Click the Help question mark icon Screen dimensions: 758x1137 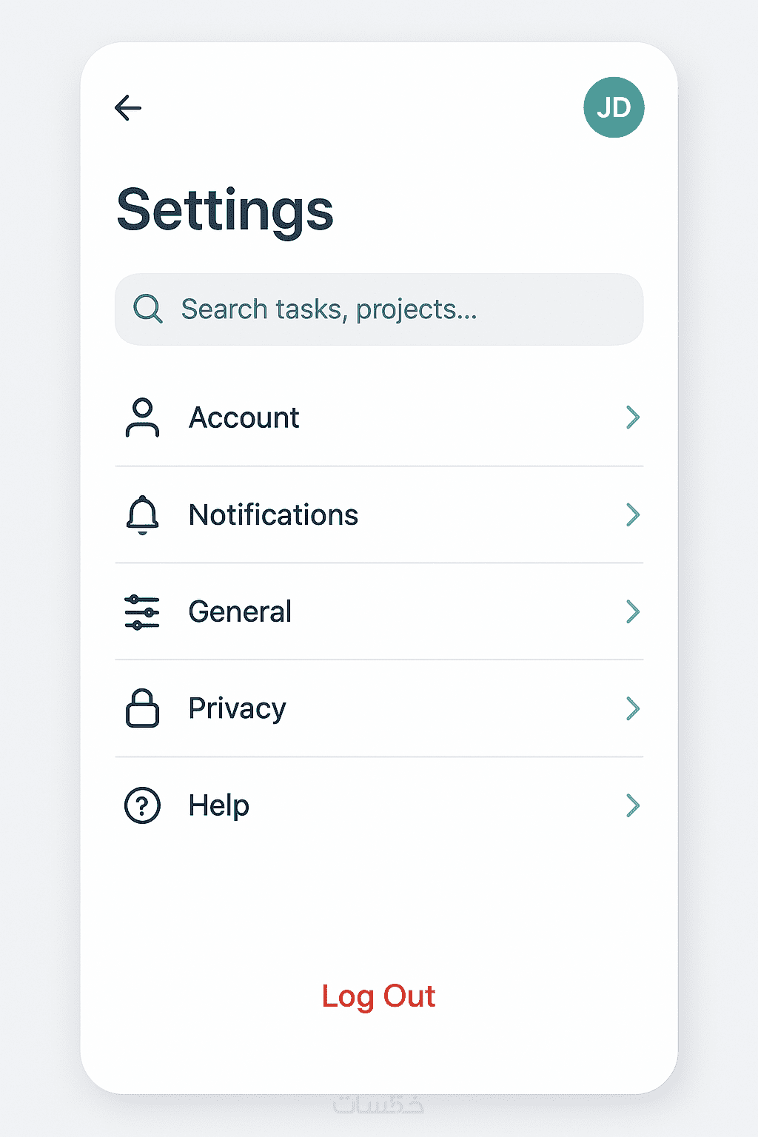[x=142, y=805]
